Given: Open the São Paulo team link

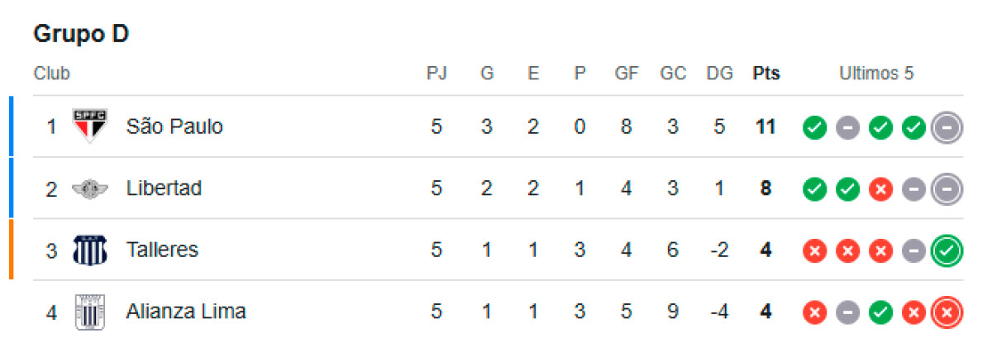Looking at the screenshot, I should (174, 126).
